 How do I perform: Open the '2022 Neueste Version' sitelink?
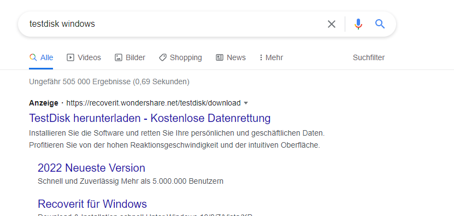click(x=91, y=168)
